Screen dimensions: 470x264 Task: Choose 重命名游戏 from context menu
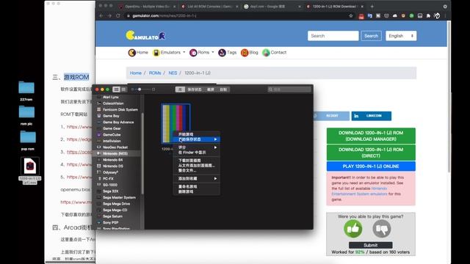(196, 186)
